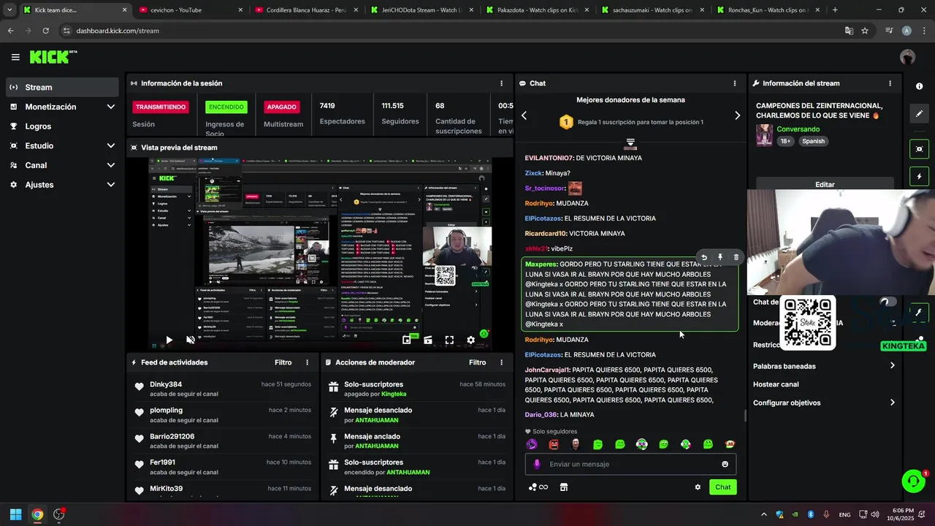Image resolution: width=935 pixels, height=526 pixels.
Task: Open the points balance below message box
Action: [538, 487]
